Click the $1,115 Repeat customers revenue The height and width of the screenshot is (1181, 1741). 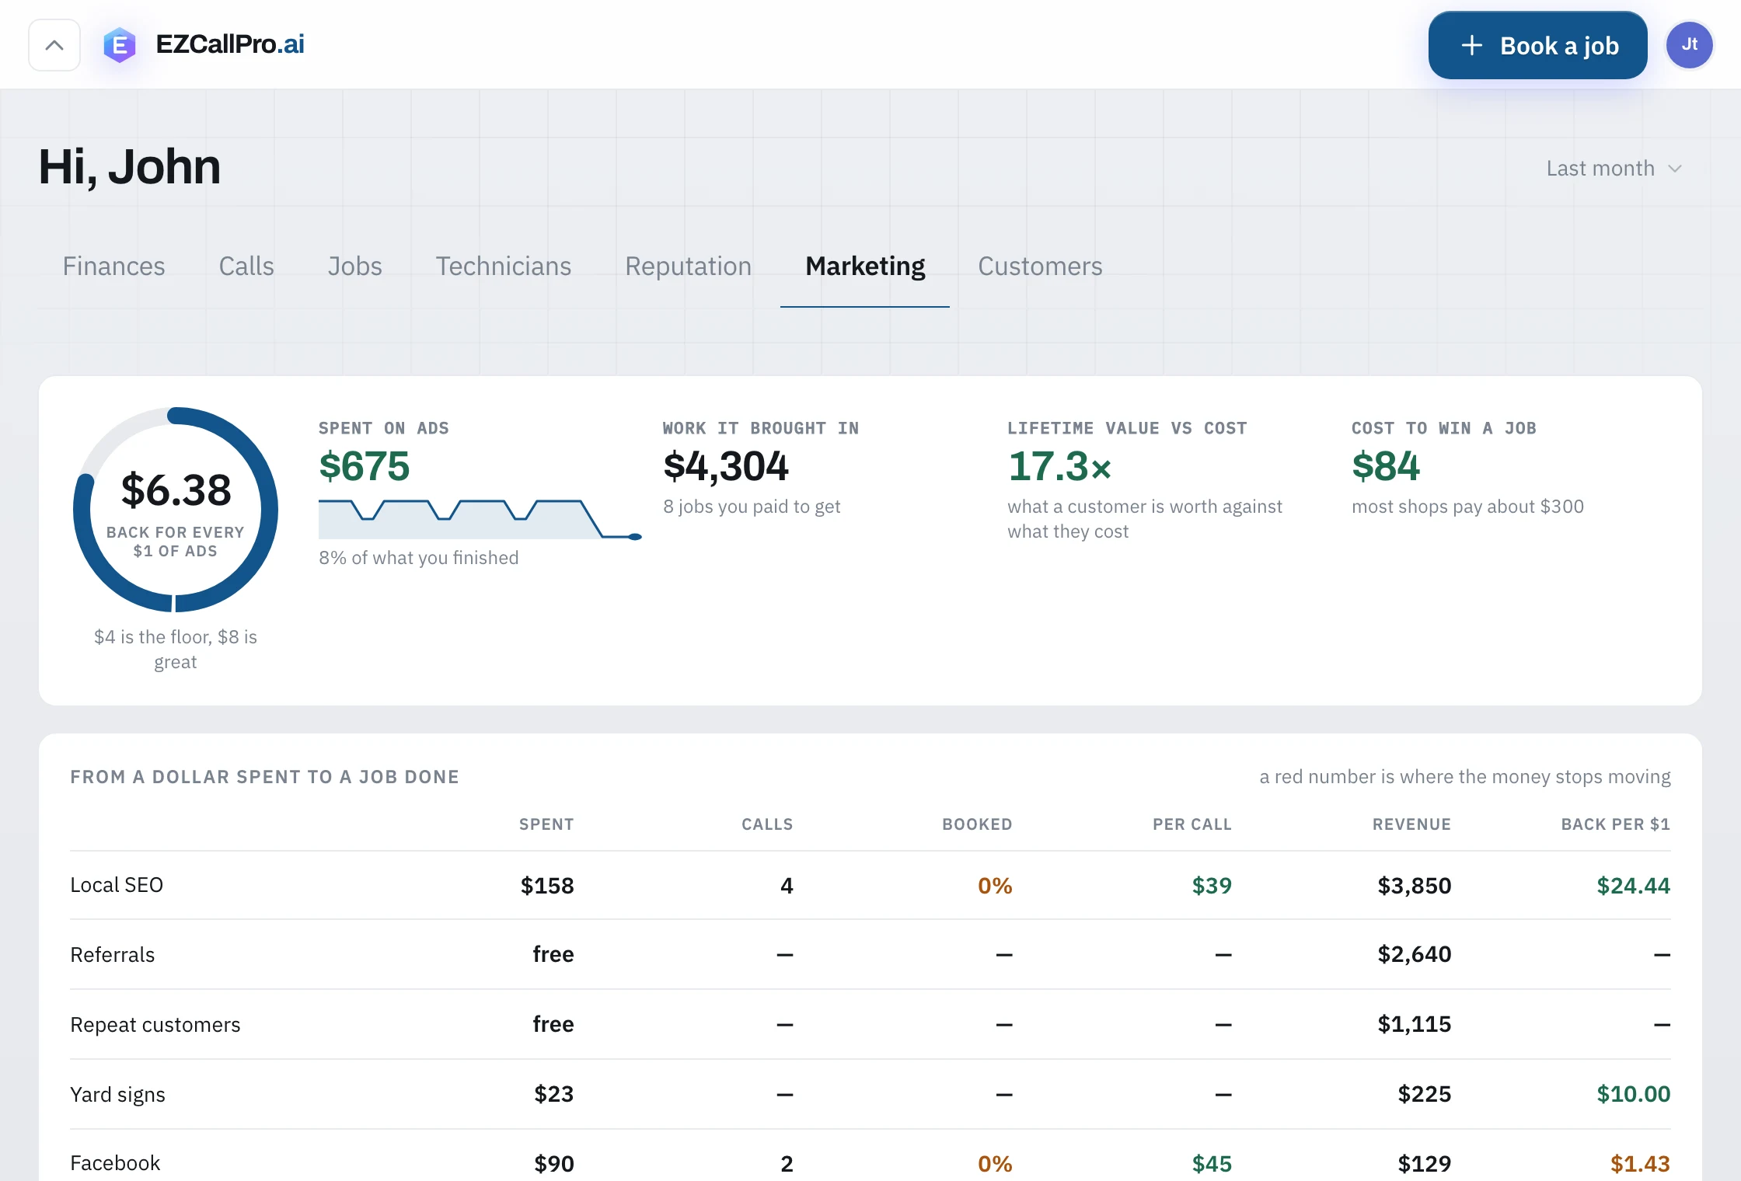click(x=1414, y=1024)
